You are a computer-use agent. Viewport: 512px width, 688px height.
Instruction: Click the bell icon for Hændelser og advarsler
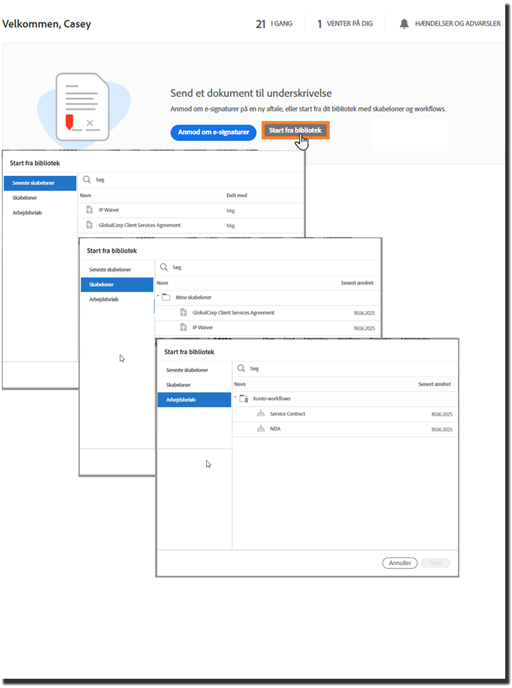pos(404,24)
